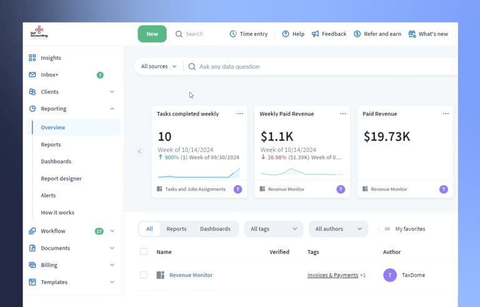Collapse the Reporting sidebar section
Image resolution: width=480 pixels, height=307 pixels.
[112, 109]
